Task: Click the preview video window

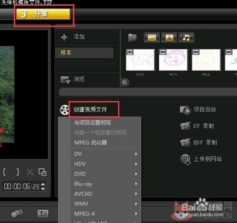Action: click(x=24, y=94)
